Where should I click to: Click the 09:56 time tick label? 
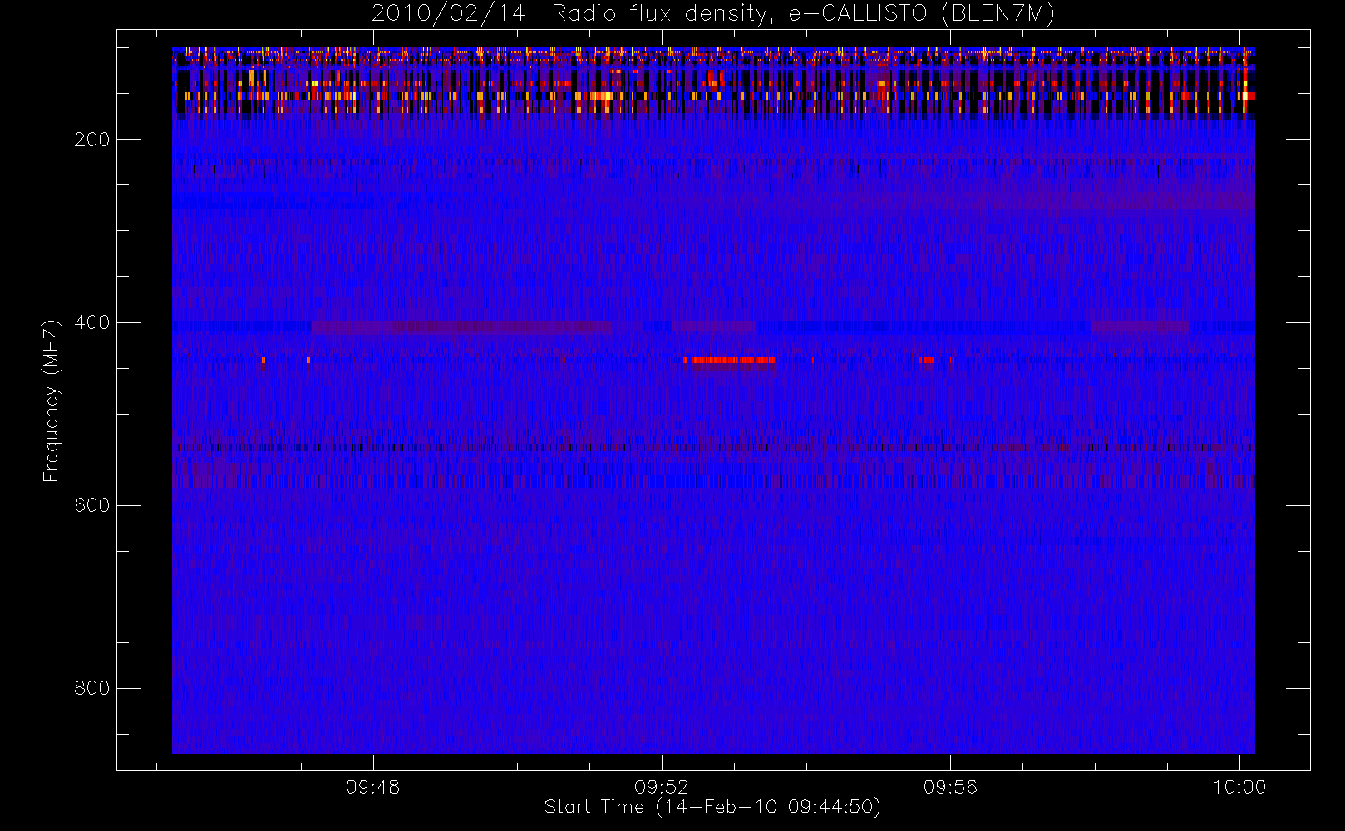click(x=950, y=787)
